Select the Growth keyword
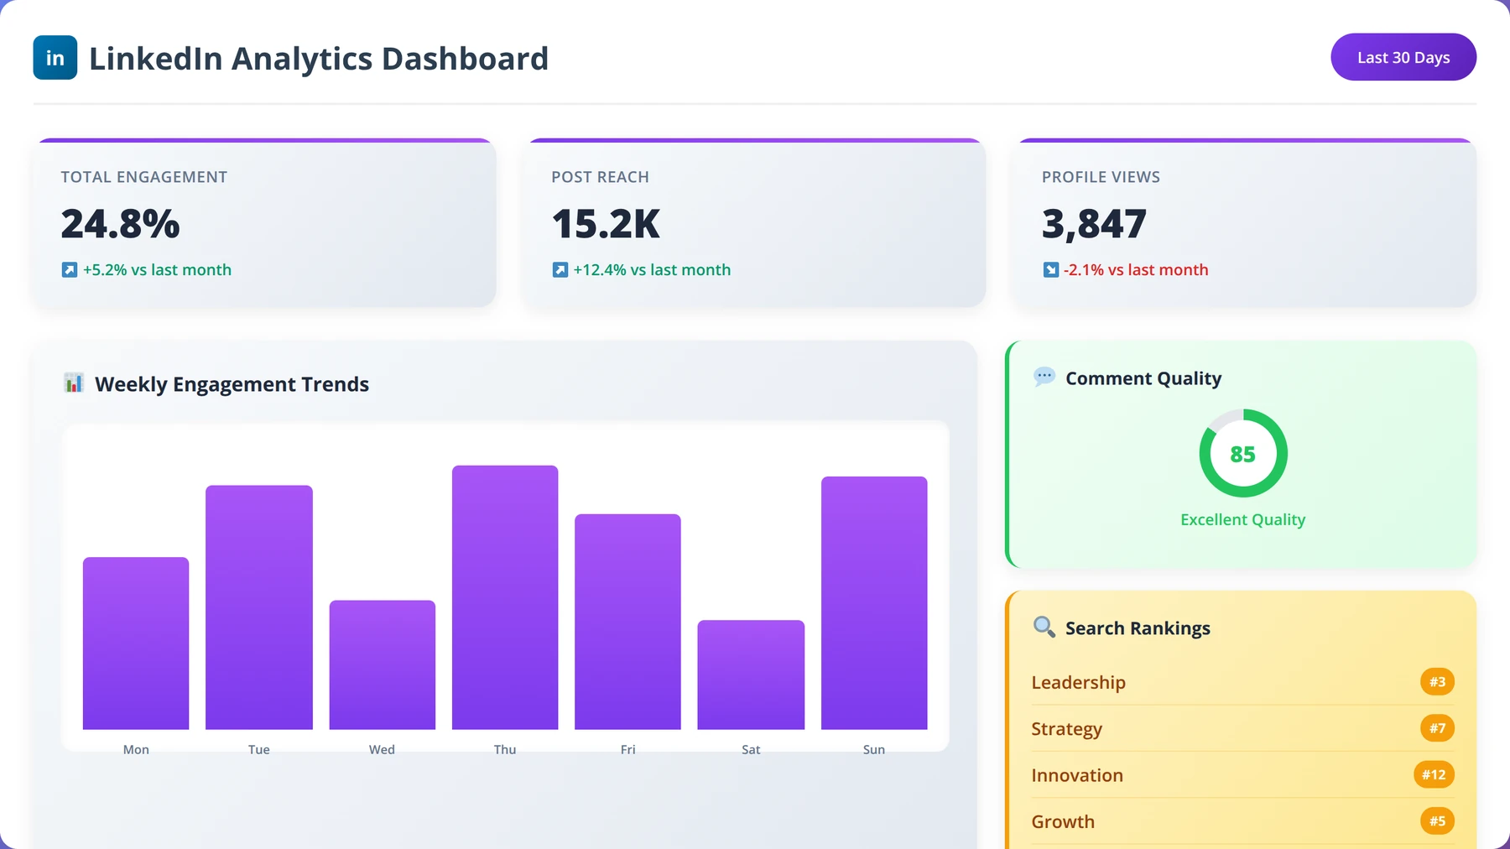This screenshot has width=1510, height=849. tap(1063, 821)
